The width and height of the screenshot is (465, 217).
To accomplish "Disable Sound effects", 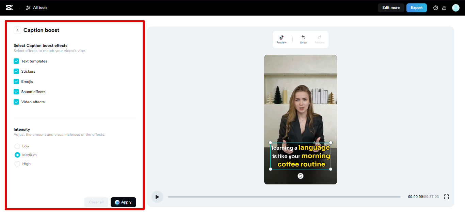I will pyautogui.click(x=16, y=91).
